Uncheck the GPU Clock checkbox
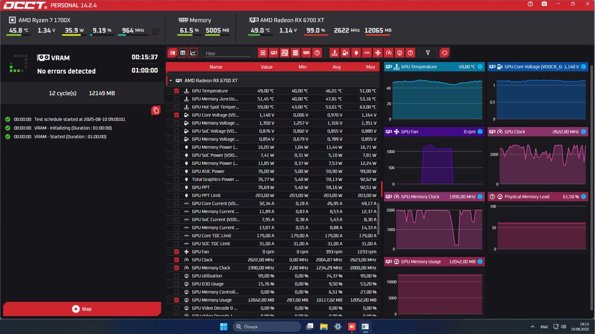595x334 pixels. [x=177, y=260]
